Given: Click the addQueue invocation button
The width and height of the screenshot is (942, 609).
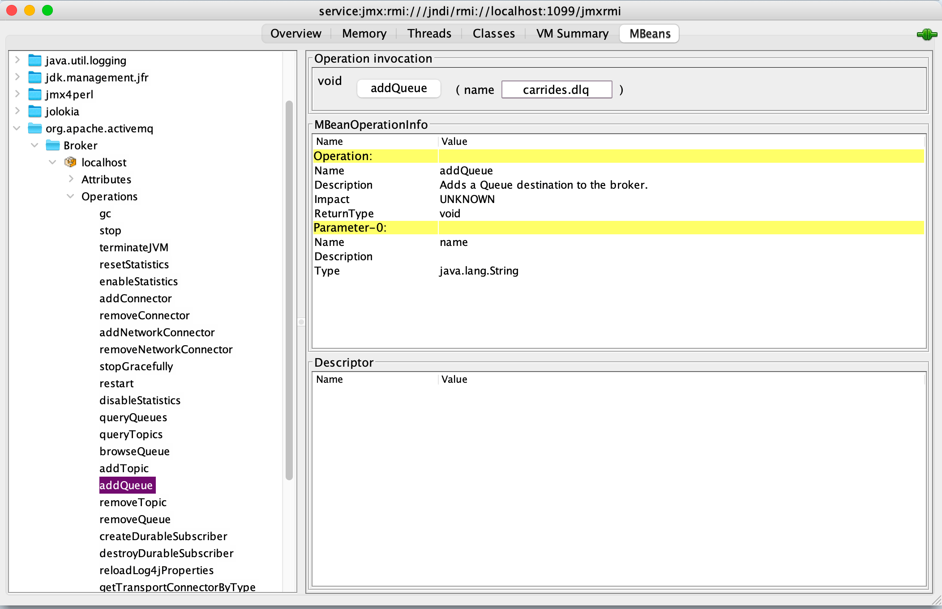Looking at the screenshot, I should [x=398, y=88].
